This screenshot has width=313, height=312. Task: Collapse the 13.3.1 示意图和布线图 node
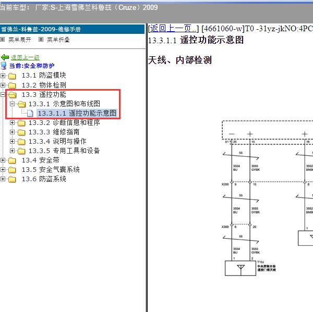pyautogui.click(x=12, y=104)
